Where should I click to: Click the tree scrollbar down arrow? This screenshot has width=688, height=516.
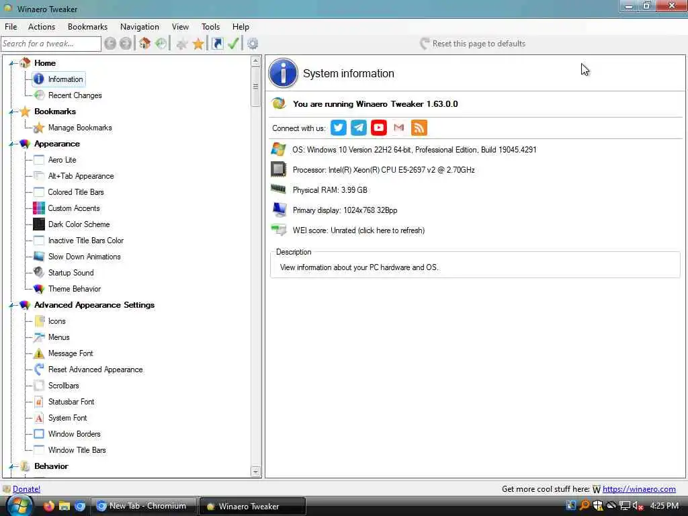(255, 472)
